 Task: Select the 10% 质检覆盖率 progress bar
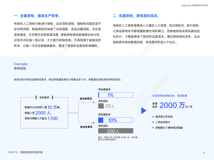click(115, 120)
